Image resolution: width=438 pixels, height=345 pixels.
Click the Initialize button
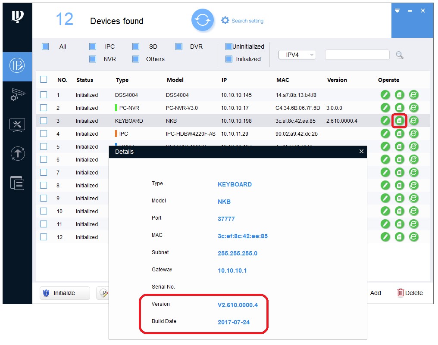pos(65,293)
